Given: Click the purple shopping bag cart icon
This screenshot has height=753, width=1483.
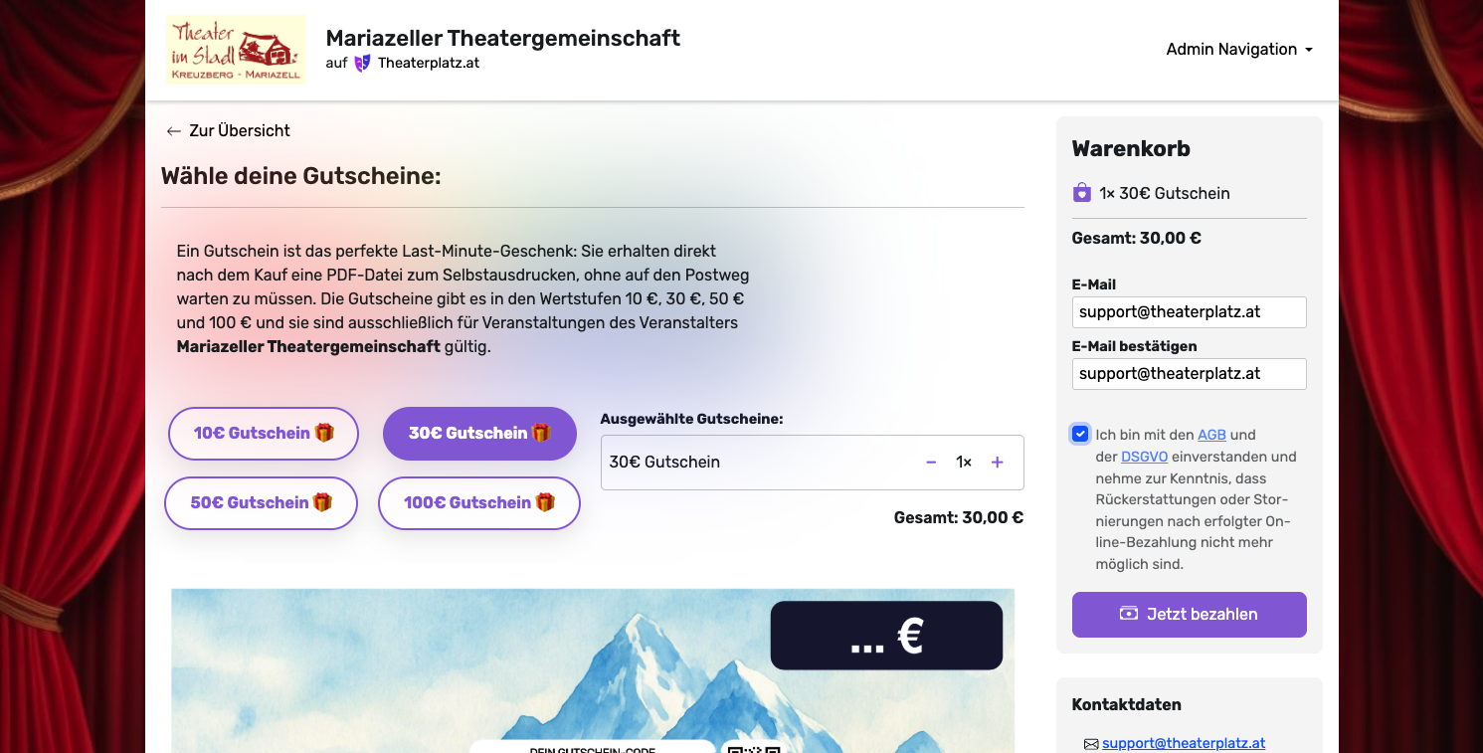Looking at the screenshot, I should [x=1082, y=193].
